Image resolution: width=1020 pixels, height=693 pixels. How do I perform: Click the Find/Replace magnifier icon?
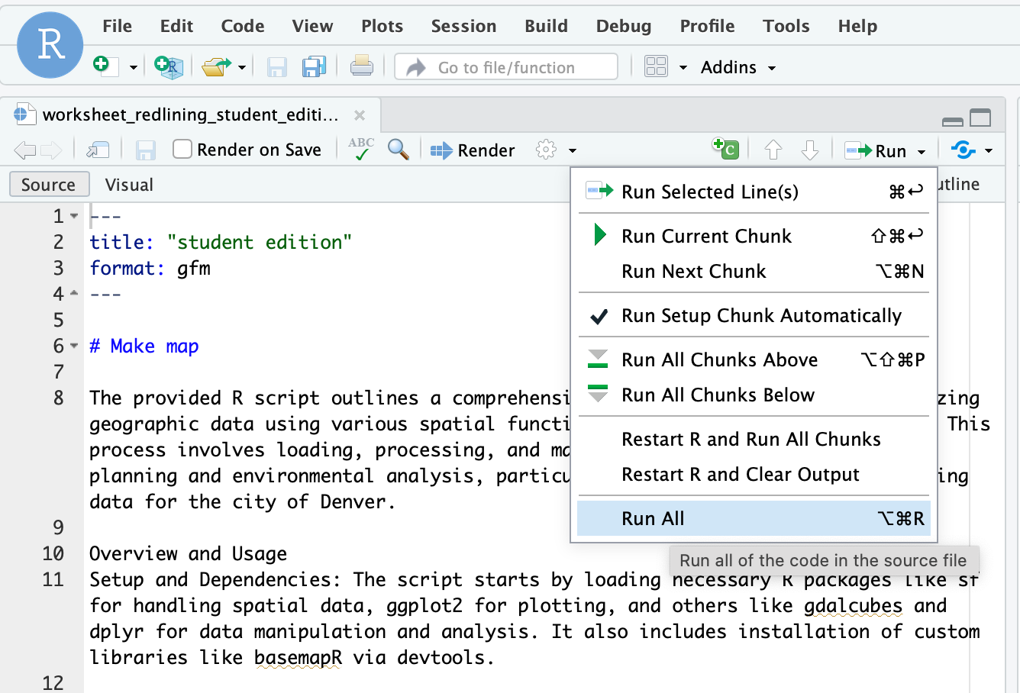(398, 150)
